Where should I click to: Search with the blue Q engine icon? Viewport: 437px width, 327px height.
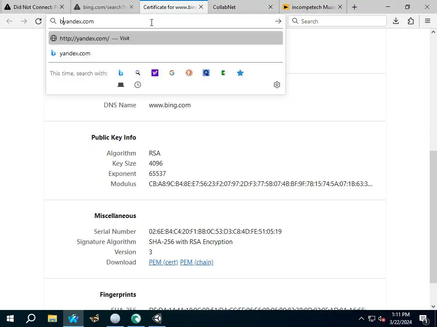pos(206,73)
